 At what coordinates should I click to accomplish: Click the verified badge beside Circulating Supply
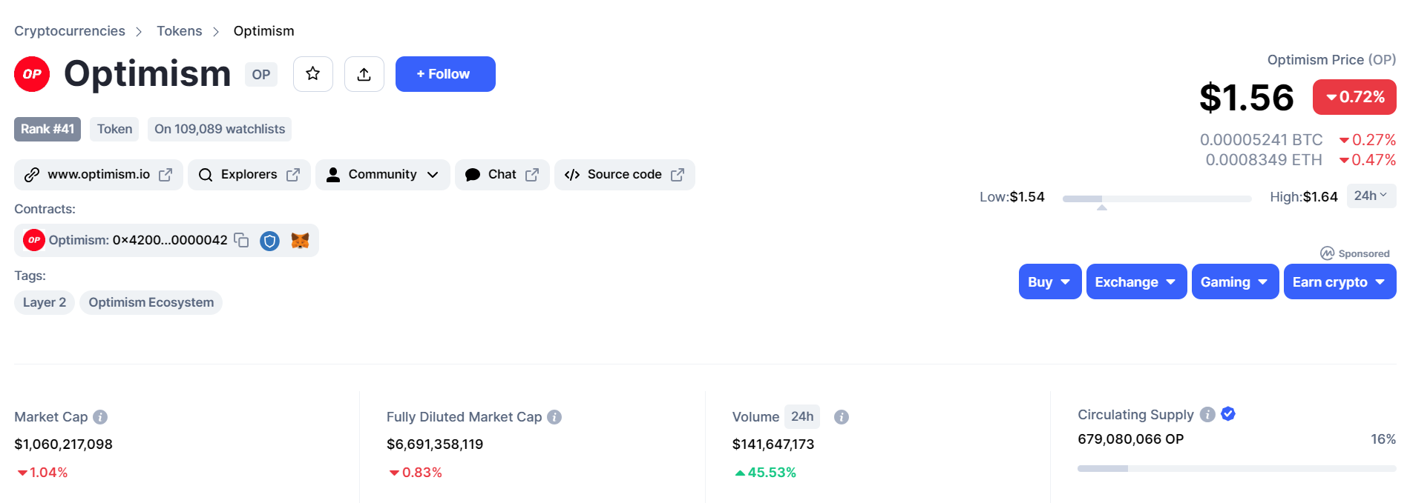[1228, 414]
